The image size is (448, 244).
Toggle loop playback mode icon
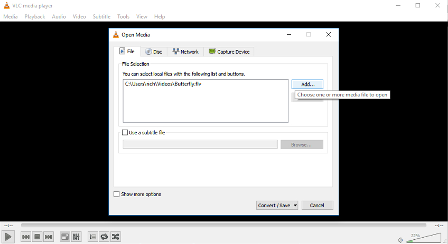[x=104, y=237]
